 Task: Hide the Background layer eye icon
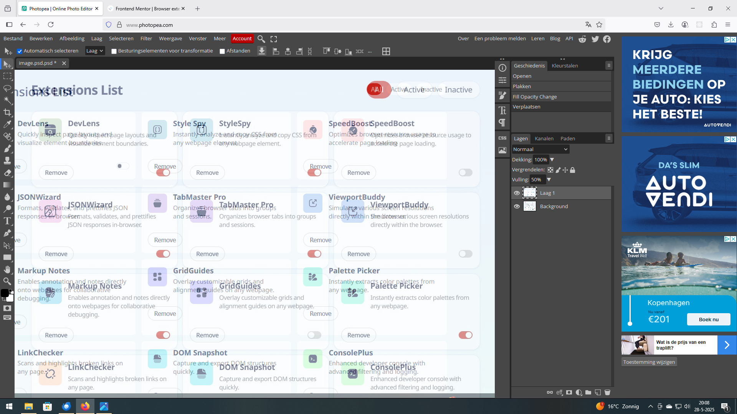(x=517, y=206)
